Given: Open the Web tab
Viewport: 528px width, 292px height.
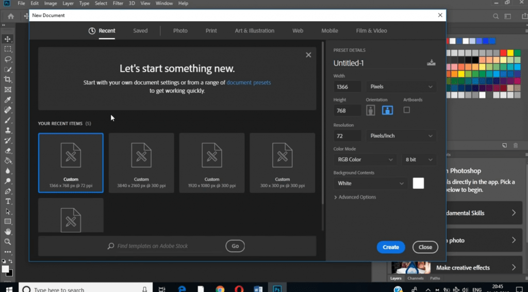Looking at the screenshot, I should click(x=298, y=30).
